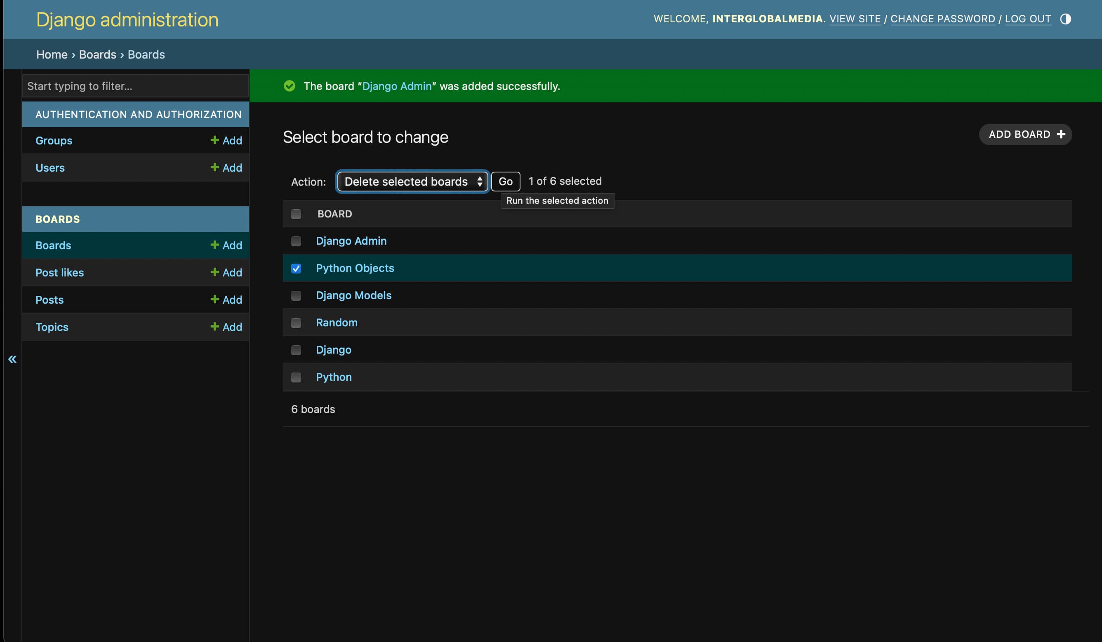Viewport: 1102px width, 642px height.
Task: Click the green success checkmark icon
Action: coord(289,86)
